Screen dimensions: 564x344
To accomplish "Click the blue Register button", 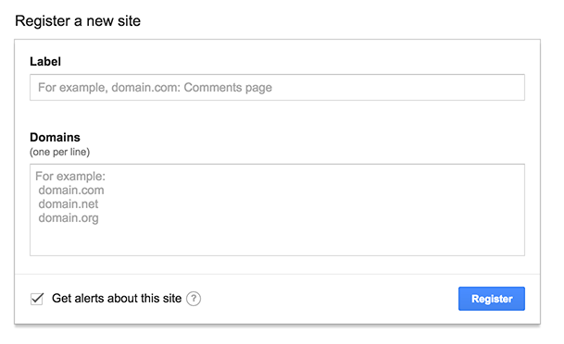I will pos(492,299).
